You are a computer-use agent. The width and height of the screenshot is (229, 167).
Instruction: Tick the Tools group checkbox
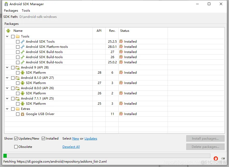[13, 36]
